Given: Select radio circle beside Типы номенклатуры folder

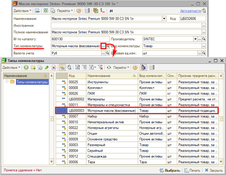Looking at the screenshot, I should click(7, 82).
